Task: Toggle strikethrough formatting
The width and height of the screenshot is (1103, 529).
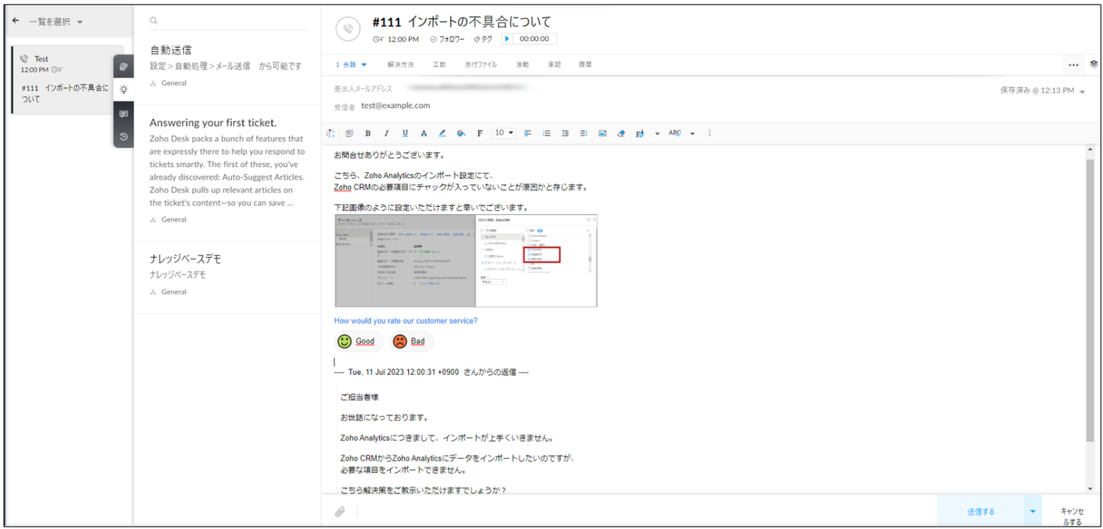Action: point(423,133)
